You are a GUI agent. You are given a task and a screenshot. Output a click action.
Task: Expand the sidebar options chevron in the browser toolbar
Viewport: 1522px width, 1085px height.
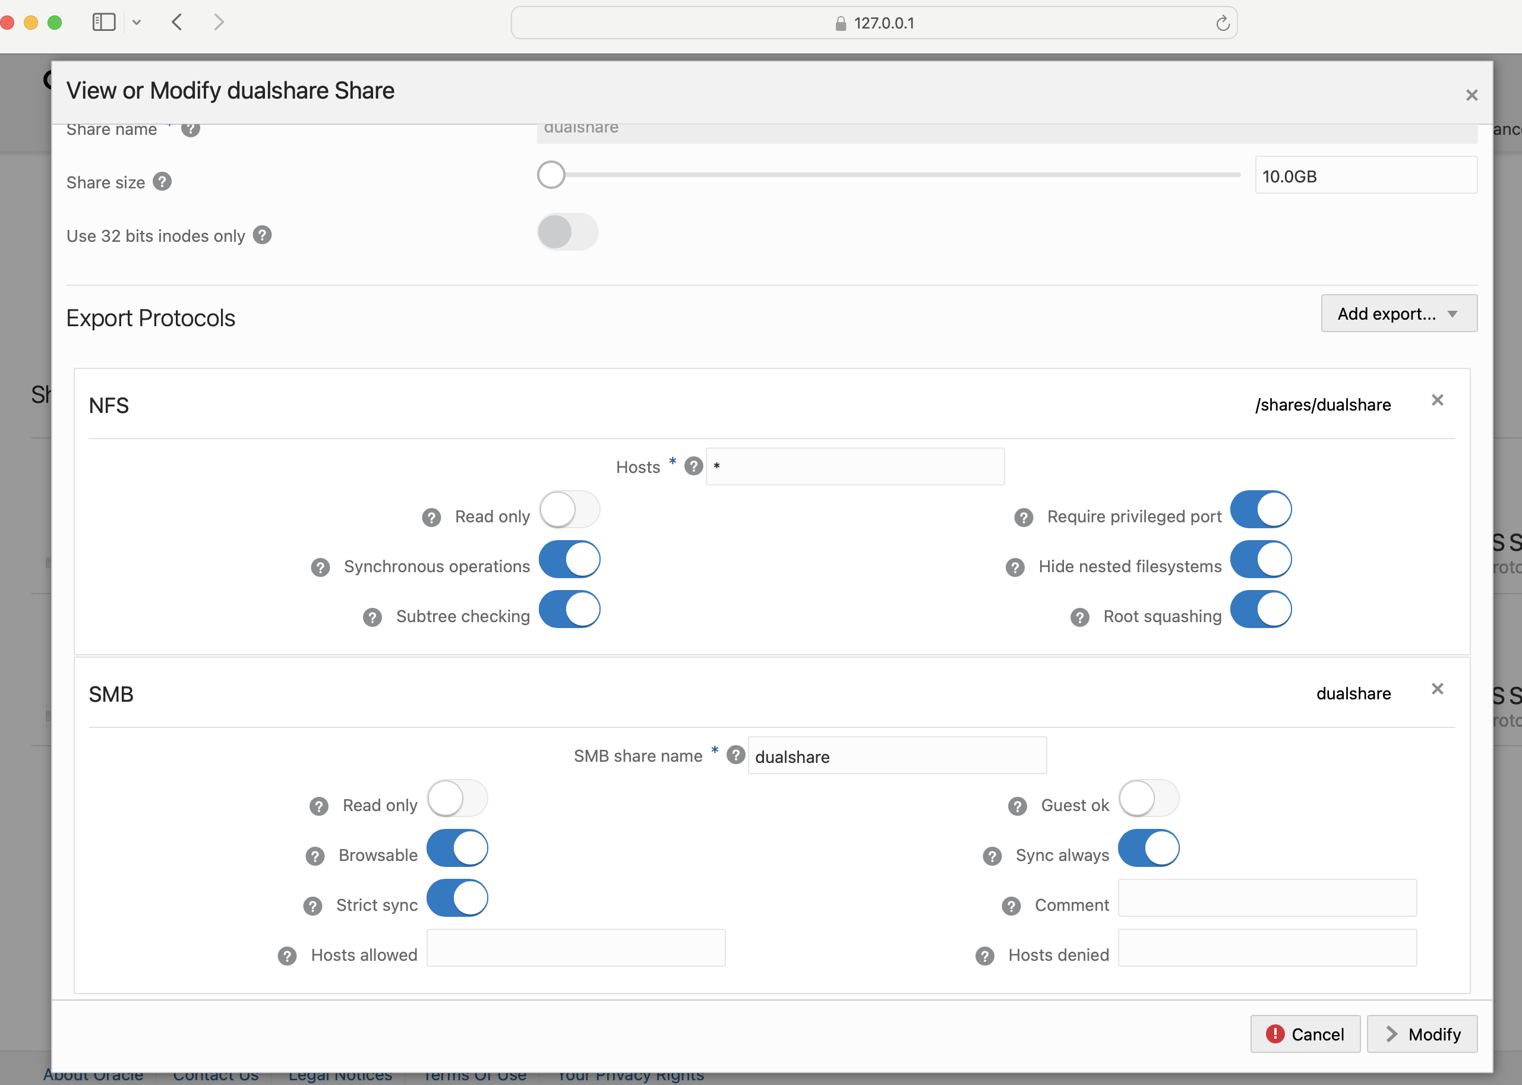(x=137, y=23)
